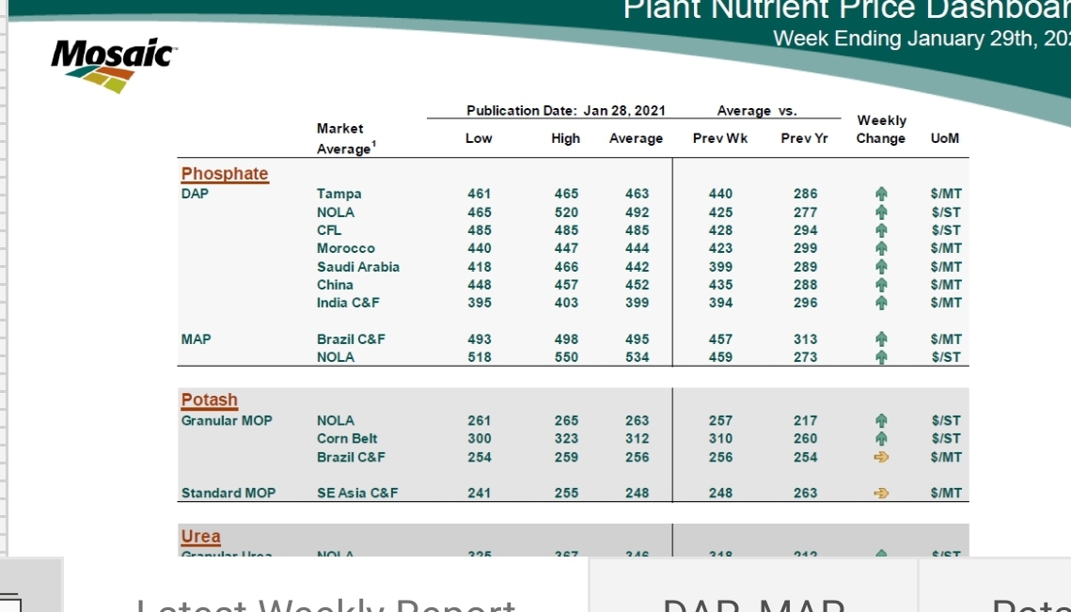Click the Urea section heading
The image size is (1071, 612).
(201, 537)
